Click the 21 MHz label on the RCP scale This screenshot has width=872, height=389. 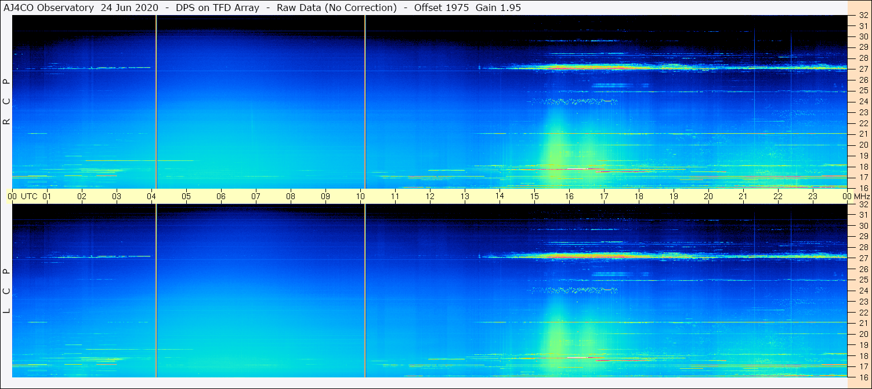(x=863, y=134)
